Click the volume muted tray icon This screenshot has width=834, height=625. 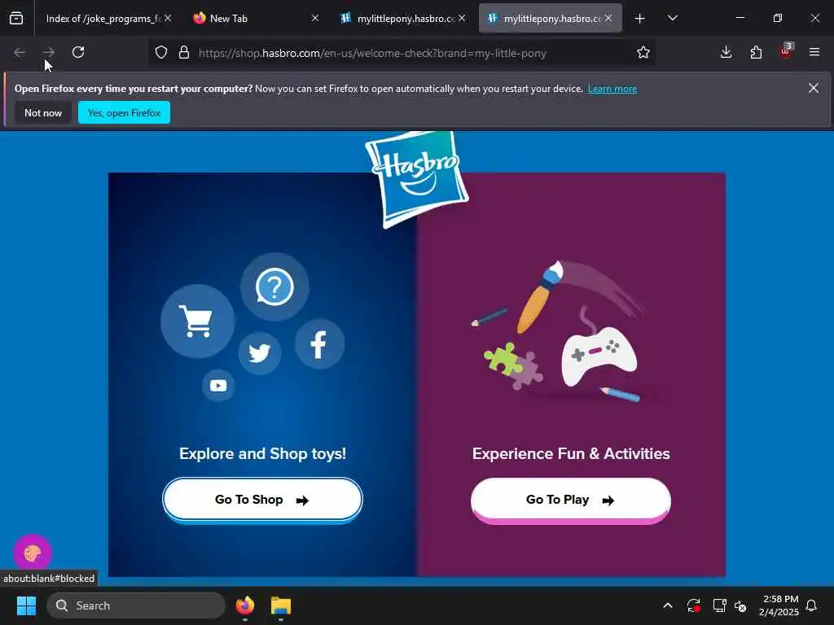click(x=740, y=605)
